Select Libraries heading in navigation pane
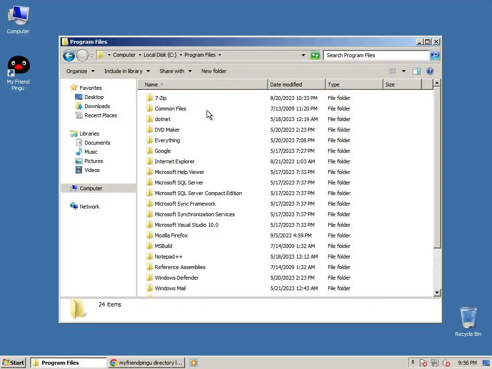 click(x=89, y=134)
